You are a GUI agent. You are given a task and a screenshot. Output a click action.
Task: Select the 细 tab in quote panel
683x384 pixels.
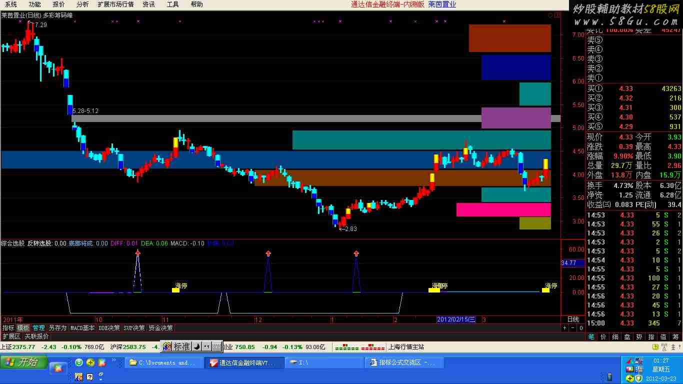[615, 337]
